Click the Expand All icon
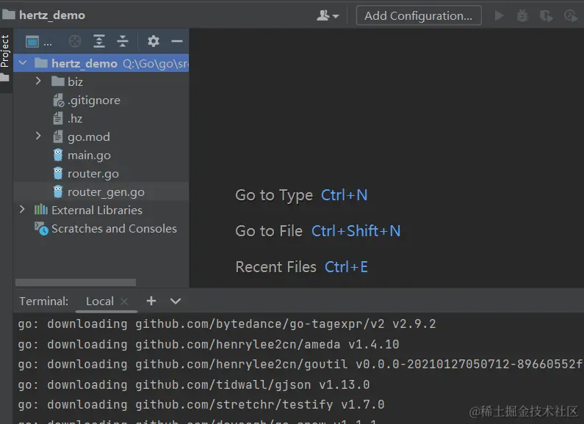The width and height of the screenshot is (584, 424). (x=99, y=41)
